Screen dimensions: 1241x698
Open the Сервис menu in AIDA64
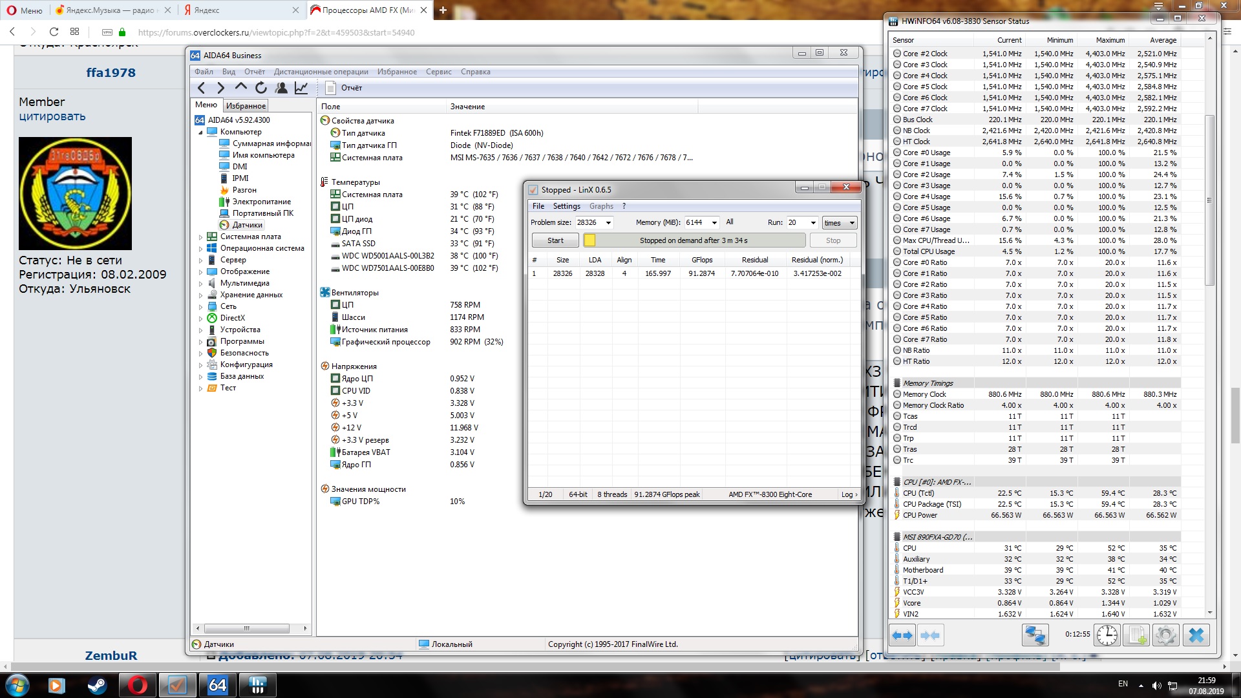pos(438,72)
